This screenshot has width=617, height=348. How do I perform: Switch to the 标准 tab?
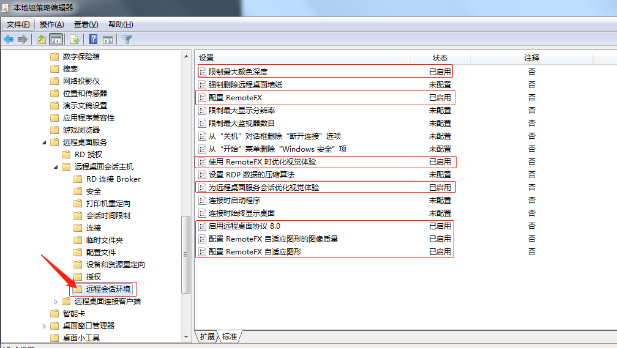(x=230, y=336)
